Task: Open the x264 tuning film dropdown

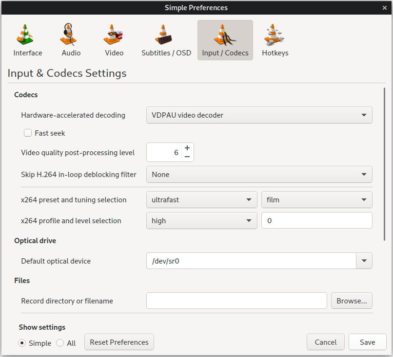Action: (316, 199)
